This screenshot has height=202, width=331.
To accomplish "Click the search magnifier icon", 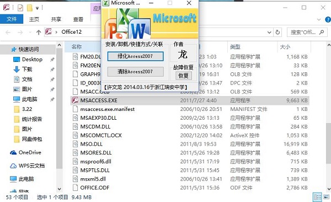I will 322,32.
